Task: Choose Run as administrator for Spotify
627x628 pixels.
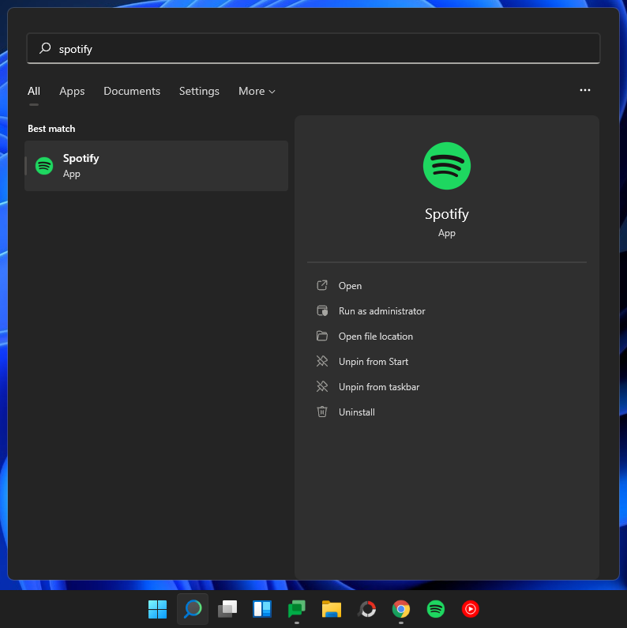Action: click(381, 311)
